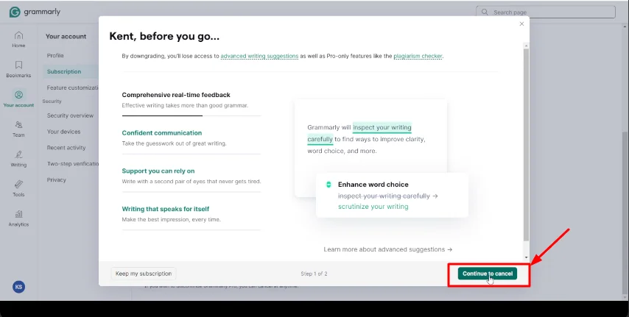Image resolution: width=629 pixels, height=317 pixels.
Task: Open Privacy settings
Action: 57,179
